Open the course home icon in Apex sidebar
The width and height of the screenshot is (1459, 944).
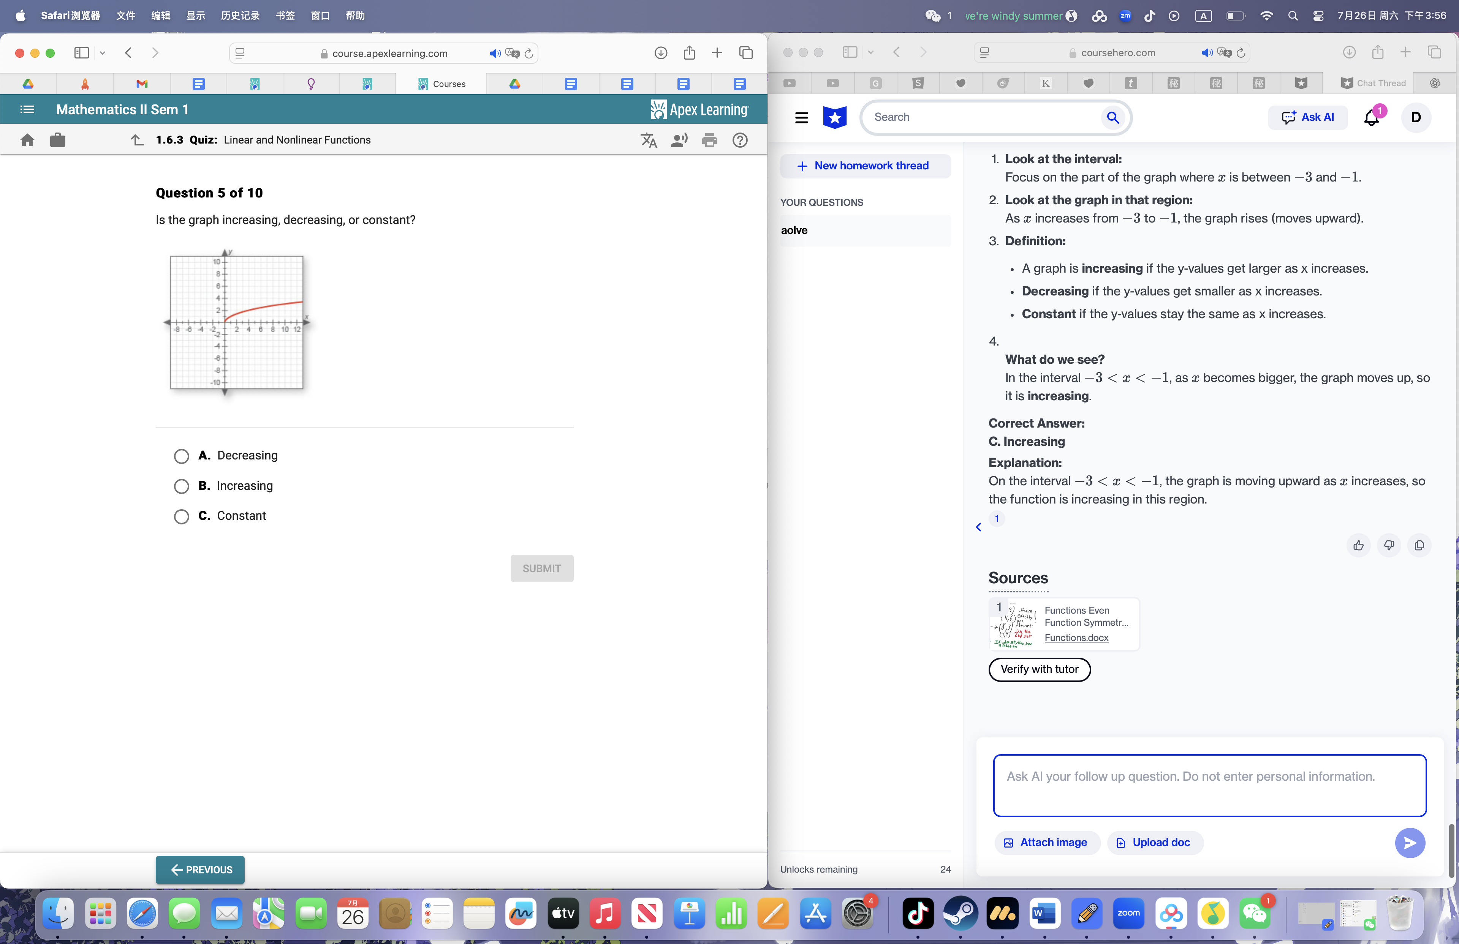[x=27, y=140]
